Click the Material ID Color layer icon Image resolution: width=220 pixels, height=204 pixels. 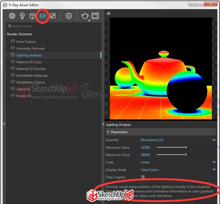tap(13, 62)
